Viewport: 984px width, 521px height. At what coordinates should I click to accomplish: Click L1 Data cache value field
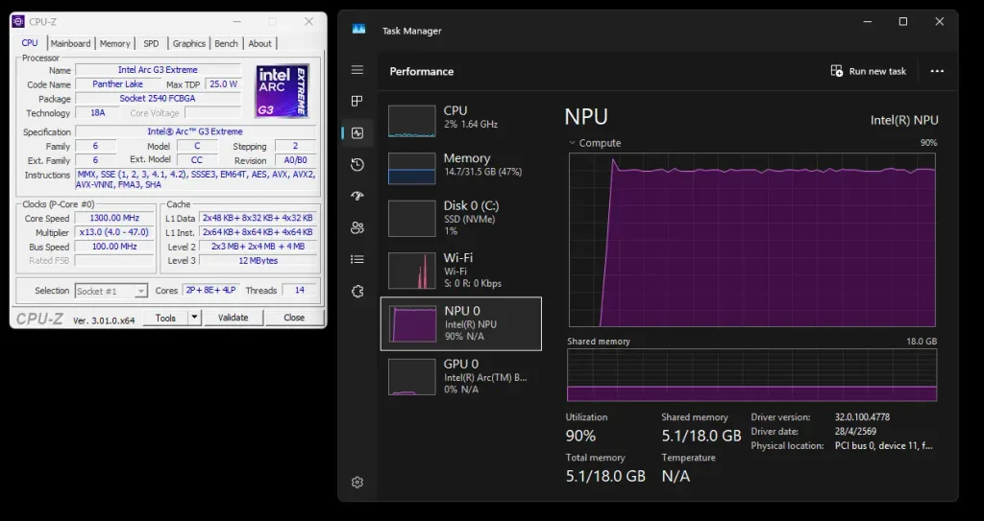coord(258,218)
